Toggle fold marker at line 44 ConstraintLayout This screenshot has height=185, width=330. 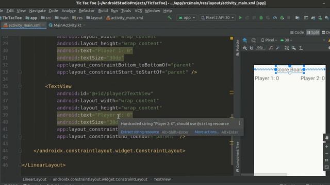[x=20, y=151]
